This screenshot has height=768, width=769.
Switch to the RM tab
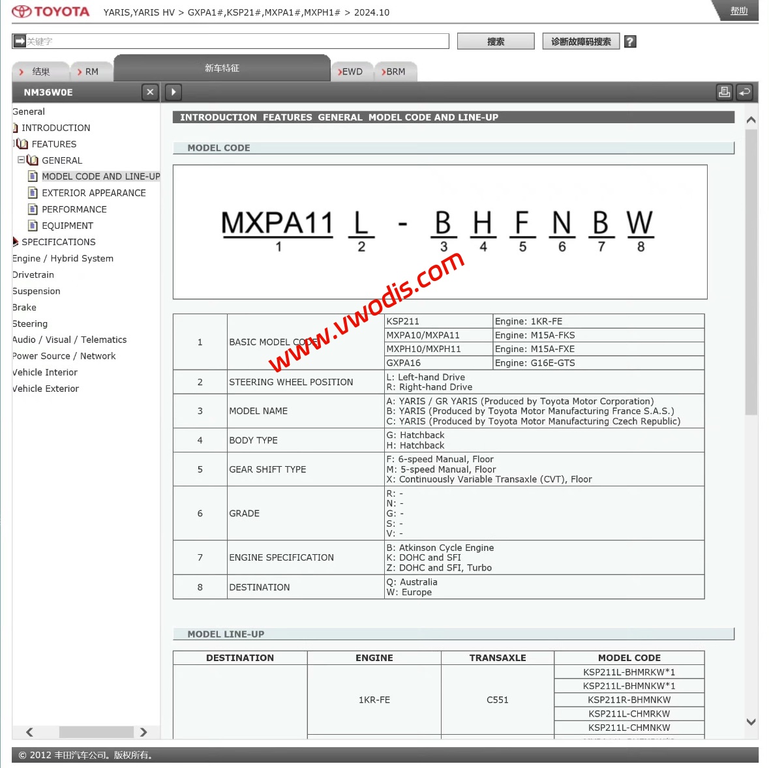[x=91, y=72]
